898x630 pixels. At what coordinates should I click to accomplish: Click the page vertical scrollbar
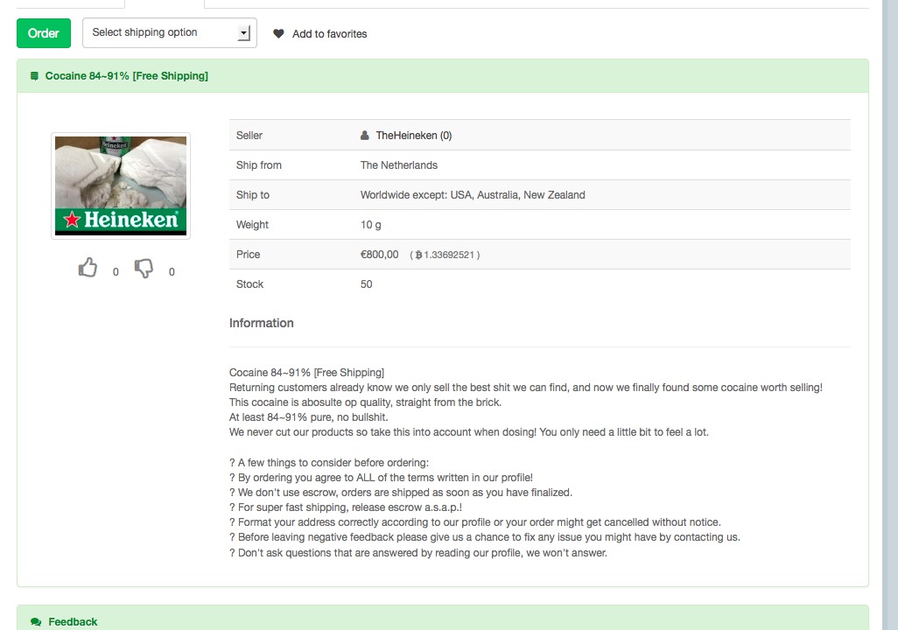tap(890, 315)
